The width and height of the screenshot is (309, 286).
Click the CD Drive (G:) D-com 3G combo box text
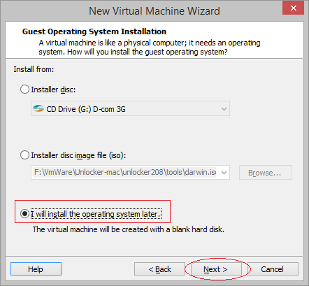pyautogui.click(x=86, y=109)
